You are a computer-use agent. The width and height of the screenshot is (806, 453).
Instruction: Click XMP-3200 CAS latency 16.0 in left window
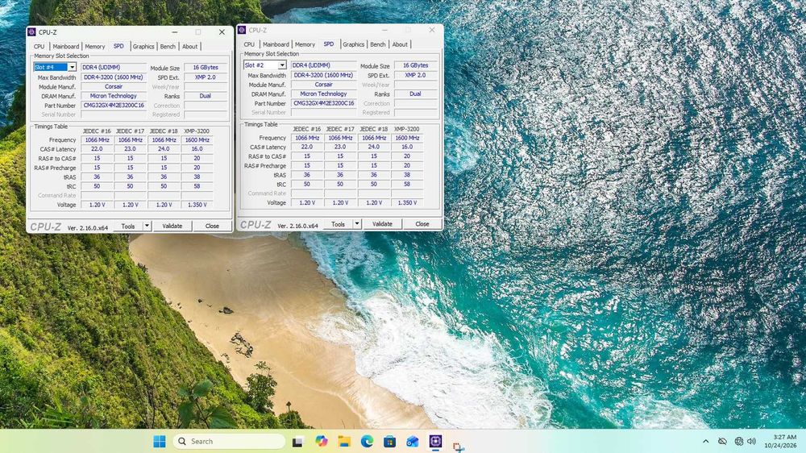(197, 148)
